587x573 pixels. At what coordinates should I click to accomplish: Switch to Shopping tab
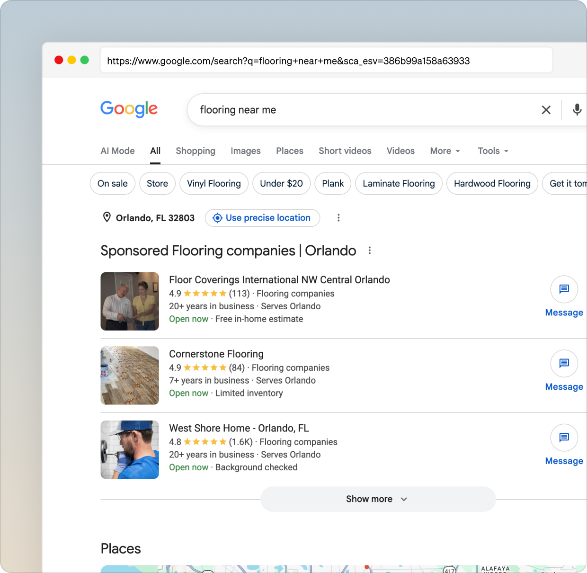(x=196, y=151)
